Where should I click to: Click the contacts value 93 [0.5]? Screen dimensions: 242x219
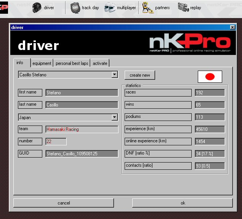(x=210, y=166)
